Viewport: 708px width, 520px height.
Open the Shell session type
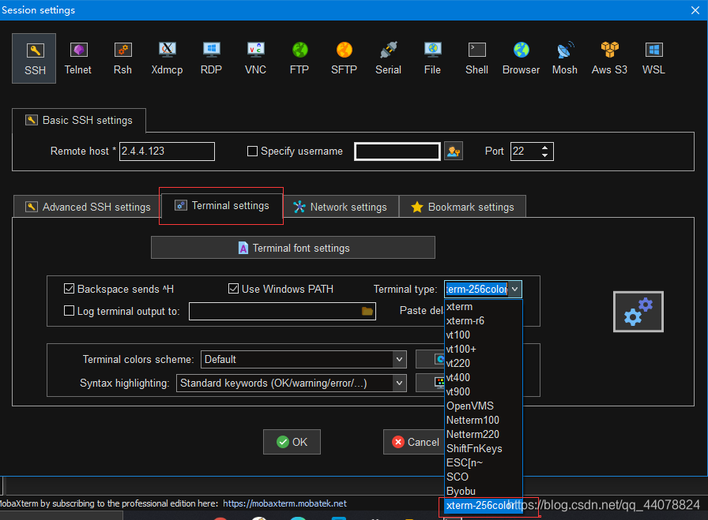point(476,58)
